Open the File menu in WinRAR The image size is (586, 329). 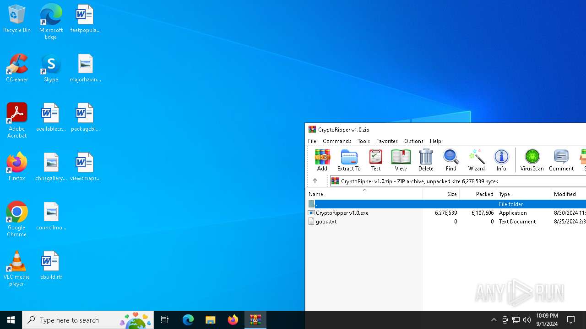(312, 141)
